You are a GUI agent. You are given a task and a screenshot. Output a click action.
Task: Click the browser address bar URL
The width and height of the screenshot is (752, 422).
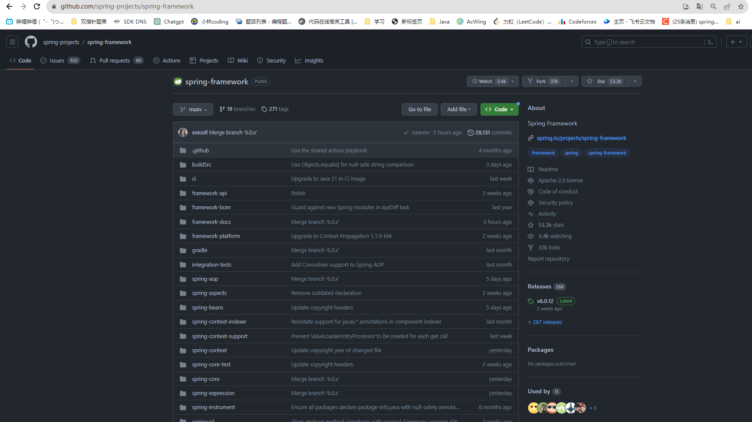tap(127, 6)
